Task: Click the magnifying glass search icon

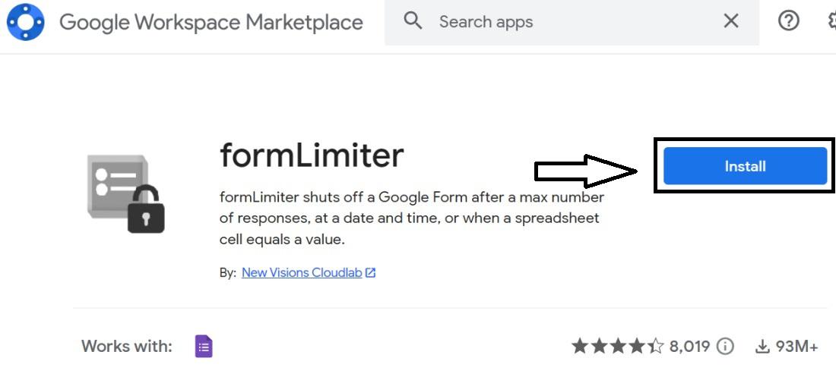Action: (413, 21)
